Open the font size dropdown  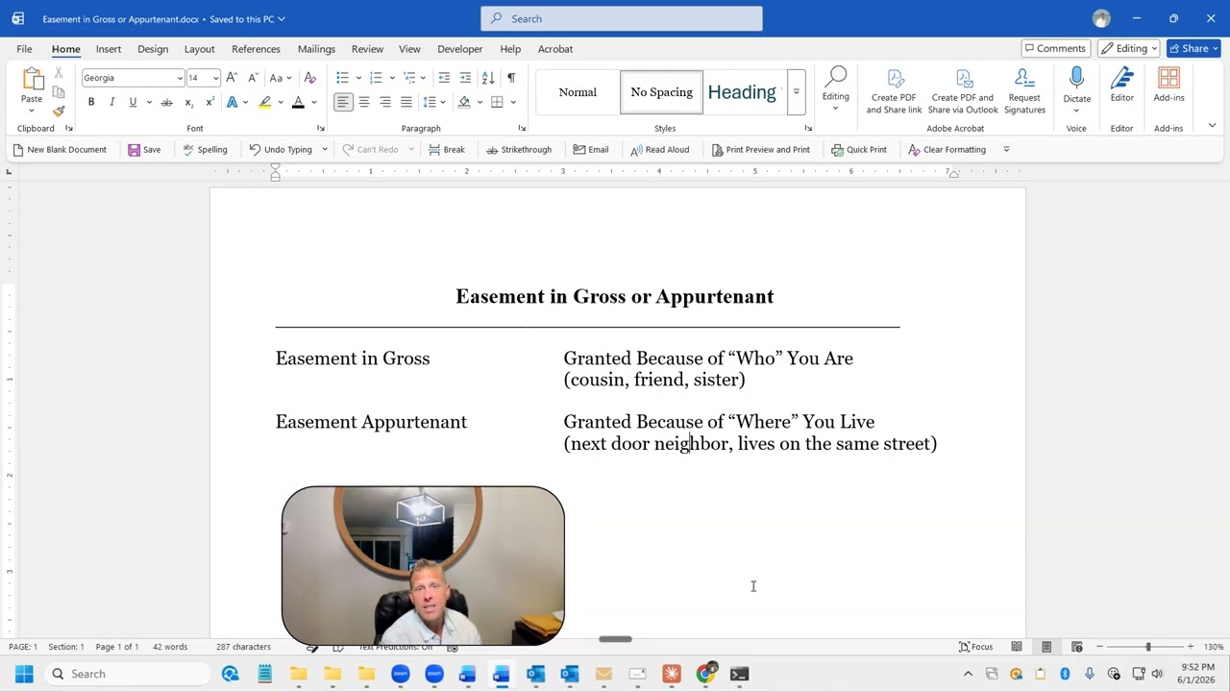[x=215, y=78]
